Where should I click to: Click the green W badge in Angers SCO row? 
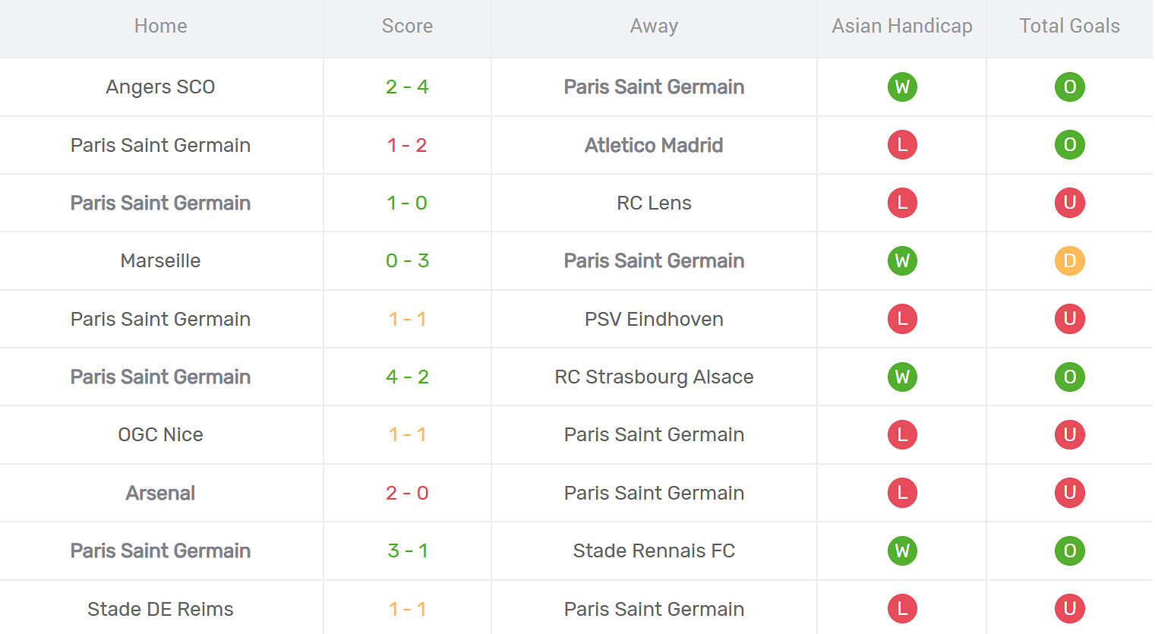pyautogui.click(x=902, y=87)
